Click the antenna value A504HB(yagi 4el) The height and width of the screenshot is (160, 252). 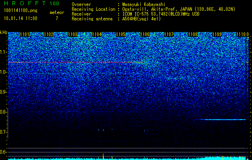(141, 19)
